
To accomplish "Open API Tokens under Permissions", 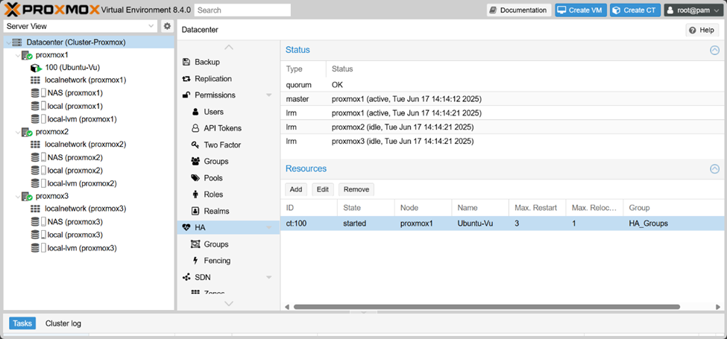I will tap(222, 128).
